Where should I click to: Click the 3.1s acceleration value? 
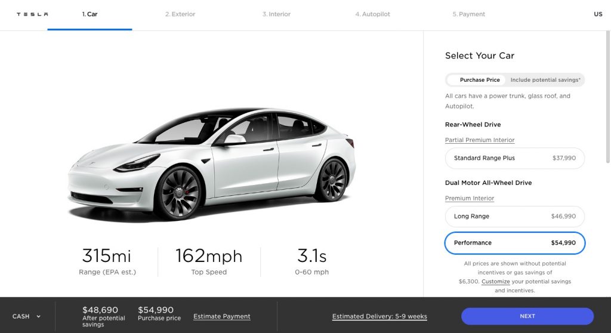311,256
